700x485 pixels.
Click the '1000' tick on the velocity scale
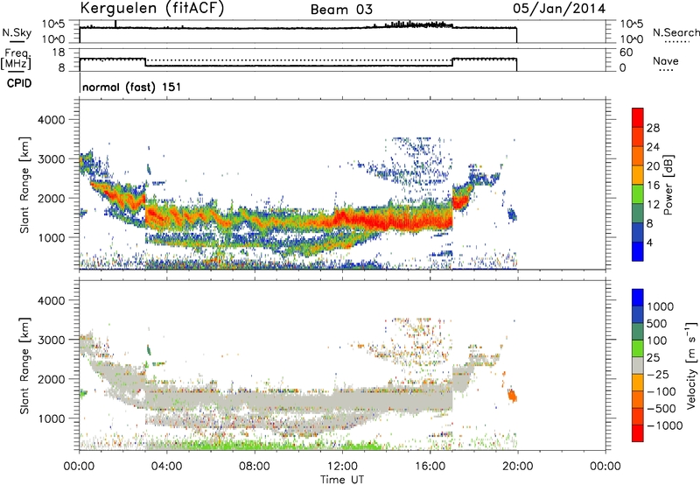coord(661,306)
